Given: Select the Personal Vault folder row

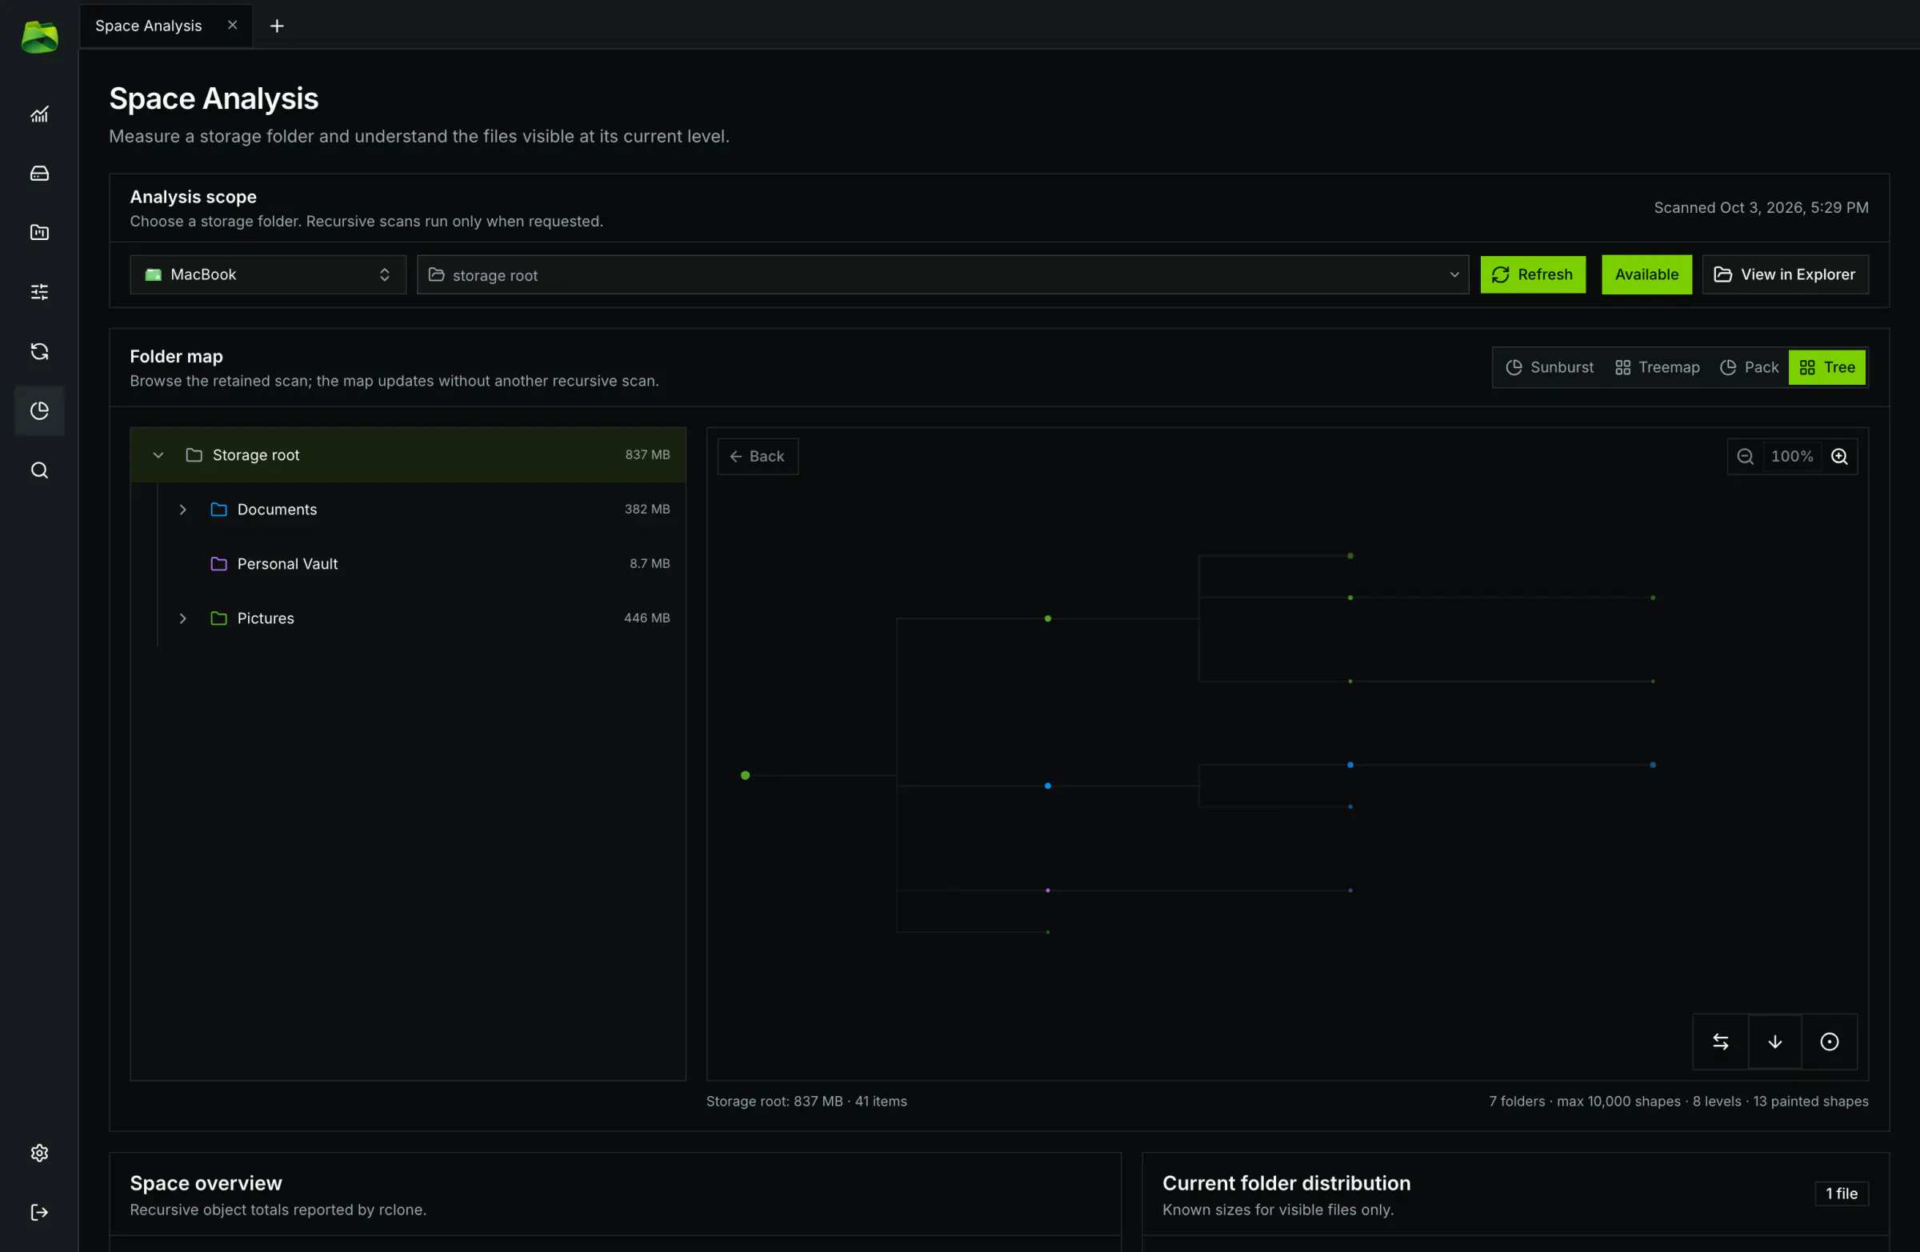Looking at the screenshot, I should coord(408,564).
